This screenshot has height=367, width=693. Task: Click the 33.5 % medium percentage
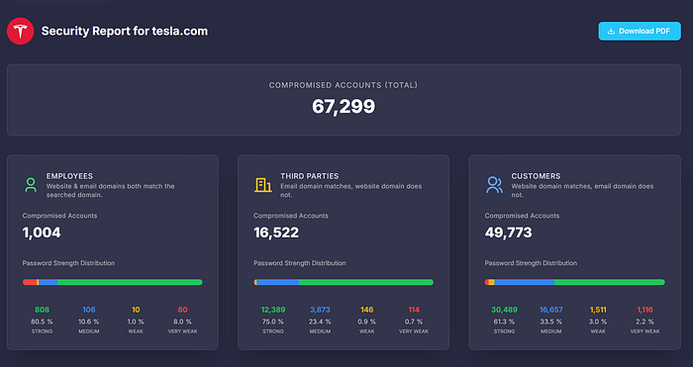[551, 321]
